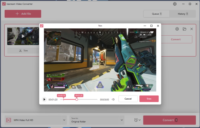Switch to the History tab
200x128 pixels.
point(183,14)
